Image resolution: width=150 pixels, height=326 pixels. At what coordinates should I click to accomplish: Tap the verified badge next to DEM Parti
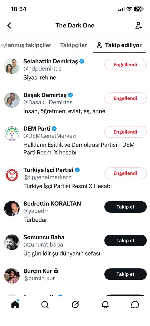[x=54, y=129]
